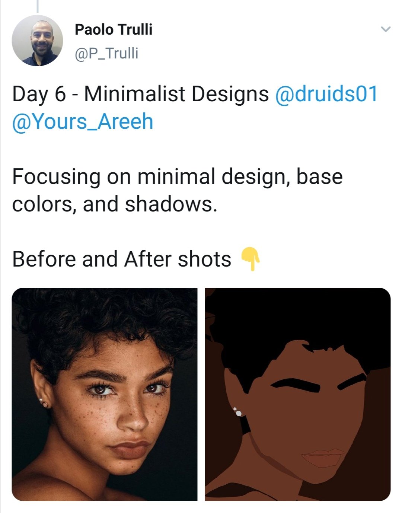Open the Paolo Trulli display name link
The width and height of the screenshot is (402, 513).
114,29
